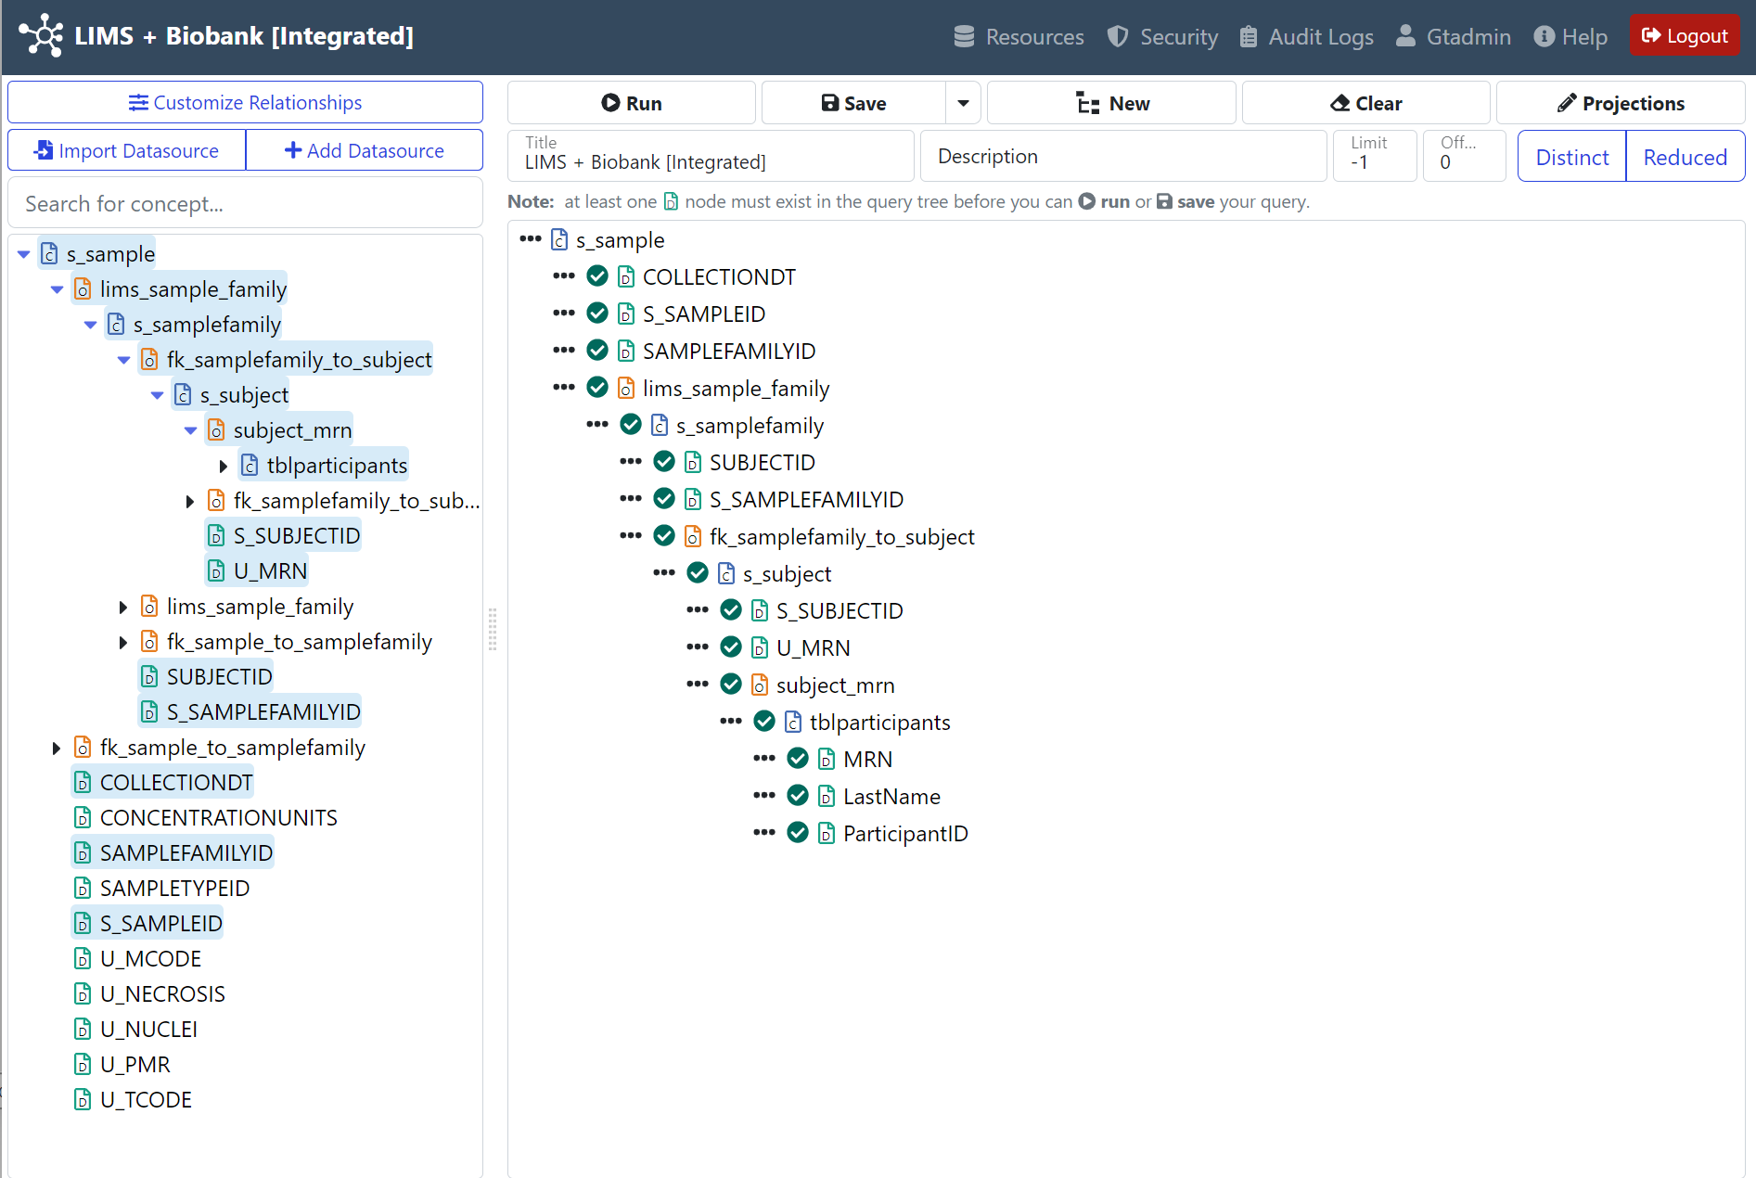Open the Save dropdown arrow
1756x1178 pixels.
point(963,103)
